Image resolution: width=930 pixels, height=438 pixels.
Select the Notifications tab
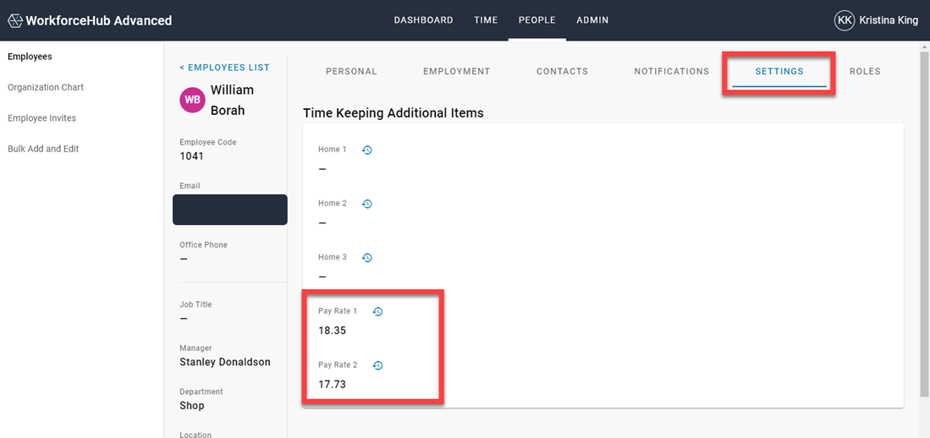[x=671, y=72]
